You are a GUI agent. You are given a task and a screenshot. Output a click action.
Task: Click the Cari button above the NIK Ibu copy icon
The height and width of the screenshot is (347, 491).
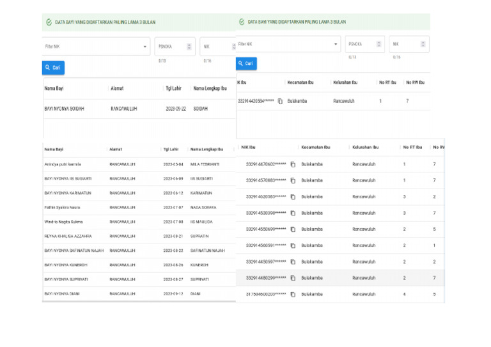pyautogui.click(x=245, y=64)
